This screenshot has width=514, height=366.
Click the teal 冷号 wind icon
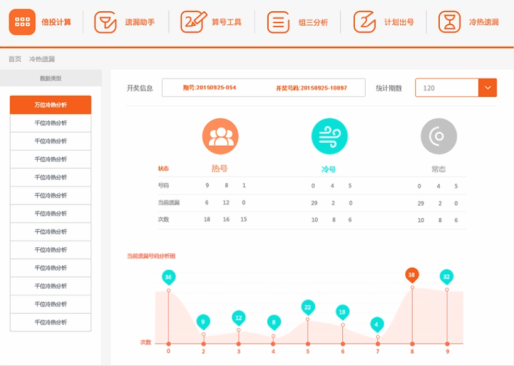[330, 136]
